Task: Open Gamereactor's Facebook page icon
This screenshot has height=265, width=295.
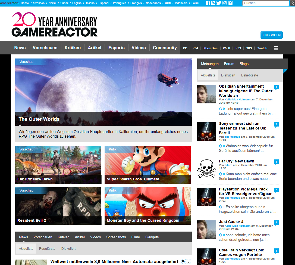Action: click(x=208, y=3)
